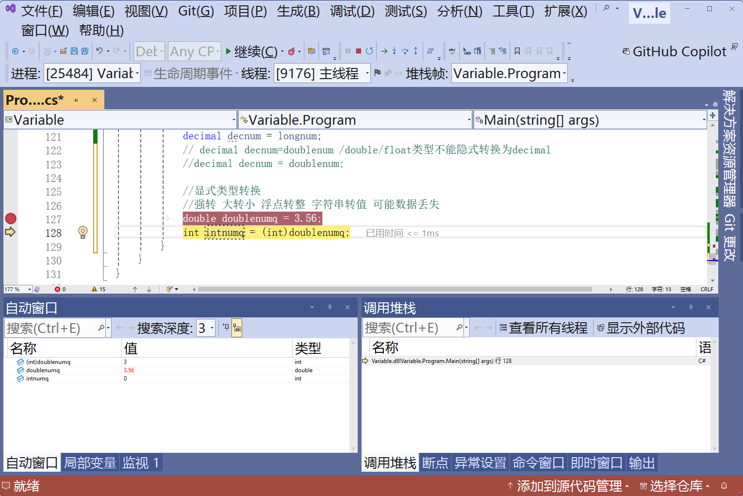743x496 pixels.
Task: Click the hot reload flame icon
Action: click(291, 51)
